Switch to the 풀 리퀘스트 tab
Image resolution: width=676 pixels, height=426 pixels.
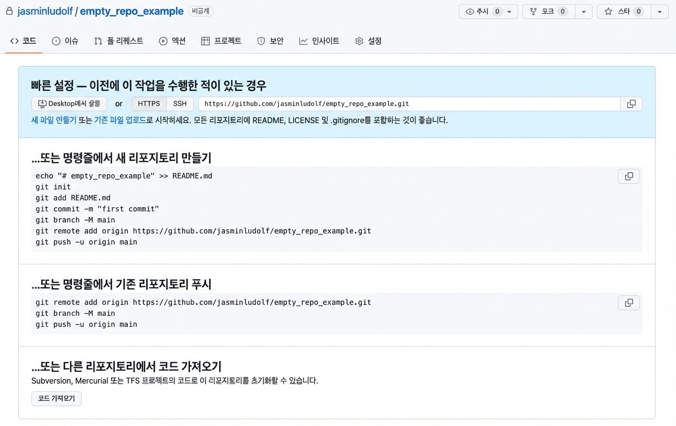[119, 41]
